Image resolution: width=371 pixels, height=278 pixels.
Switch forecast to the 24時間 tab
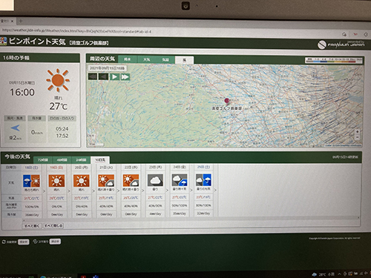pyautogui.click(x=81, y=160)
